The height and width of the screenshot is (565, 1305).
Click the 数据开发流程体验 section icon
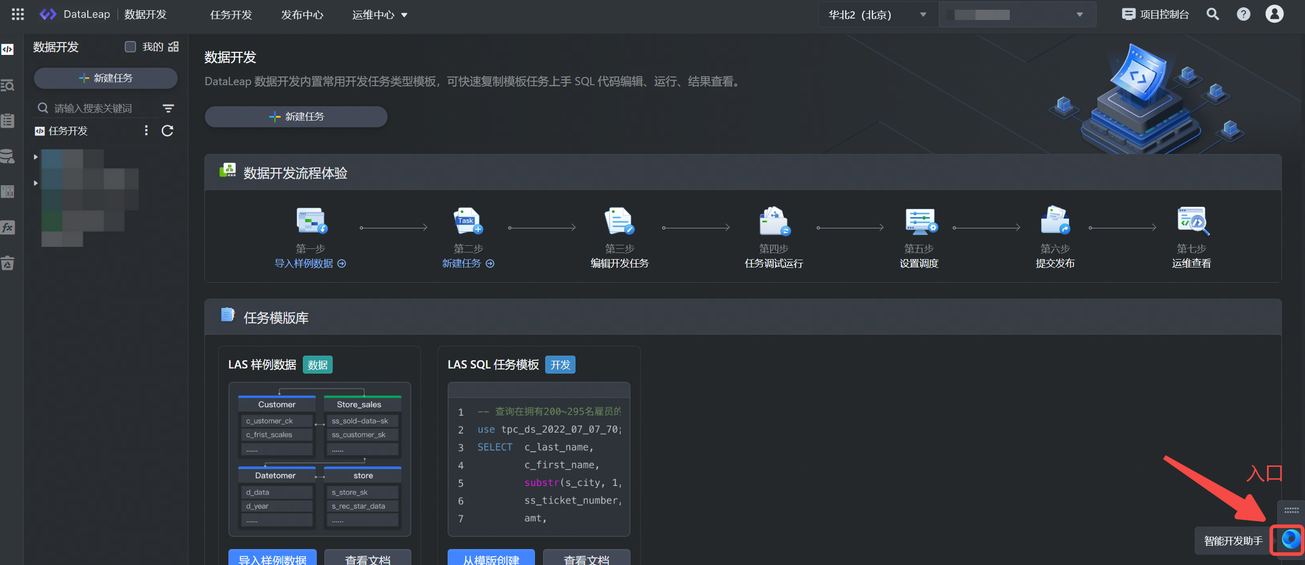click(227, 170)
